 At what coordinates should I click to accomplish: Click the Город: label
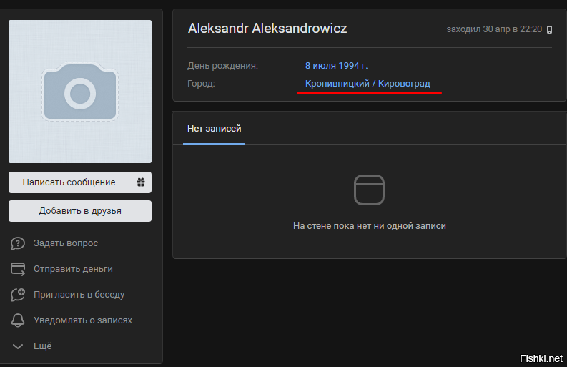pyautogui.click(x=201, y=84)
